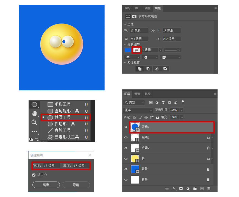The image size is (239, 197).
Task: Select the Rectangle tool
Action: (56, 105)
